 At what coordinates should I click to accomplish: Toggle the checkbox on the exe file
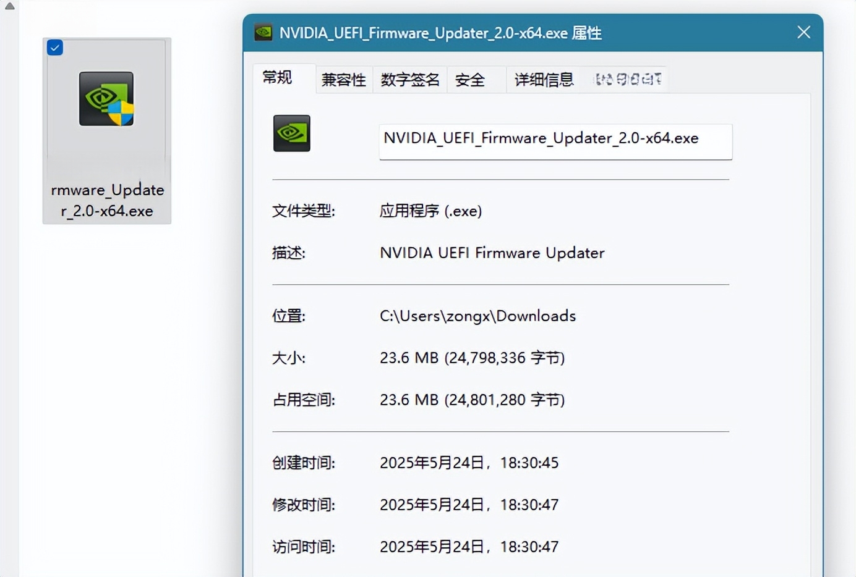point(55,48)
